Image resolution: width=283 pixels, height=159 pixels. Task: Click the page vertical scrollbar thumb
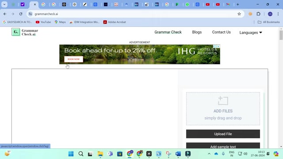(281, 35)
